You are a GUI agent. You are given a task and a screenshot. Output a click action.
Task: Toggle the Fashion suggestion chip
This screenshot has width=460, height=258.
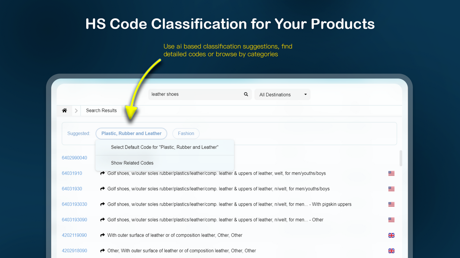click(x=186, y=133)
